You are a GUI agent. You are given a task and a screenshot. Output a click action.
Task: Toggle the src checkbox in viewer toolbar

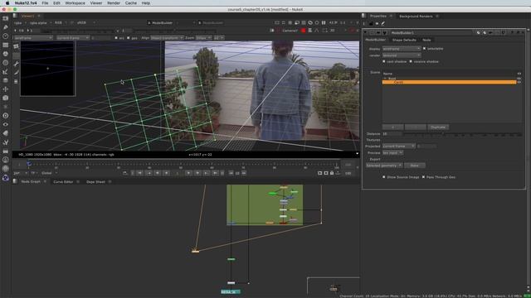point(116,38)
